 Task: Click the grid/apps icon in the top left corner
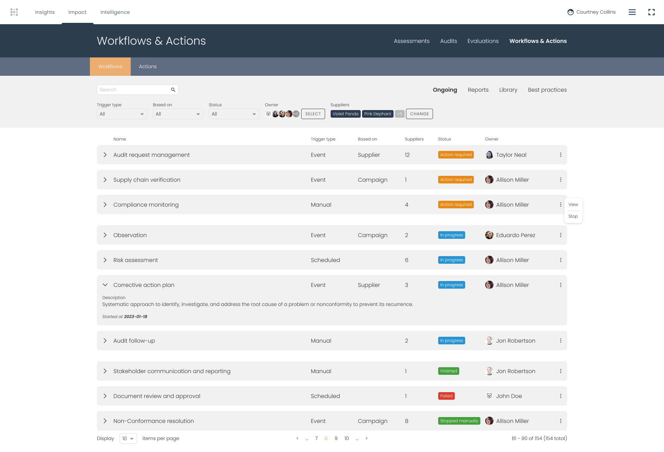click(x=14, y=12)
